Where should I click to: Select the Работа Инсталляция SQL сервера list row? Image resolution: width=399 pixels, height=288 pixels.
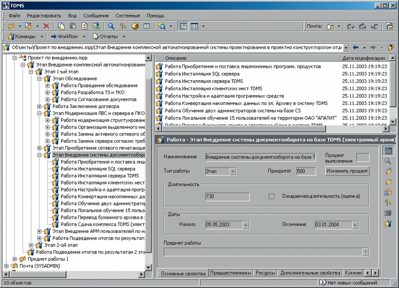(x=271, y=74)
